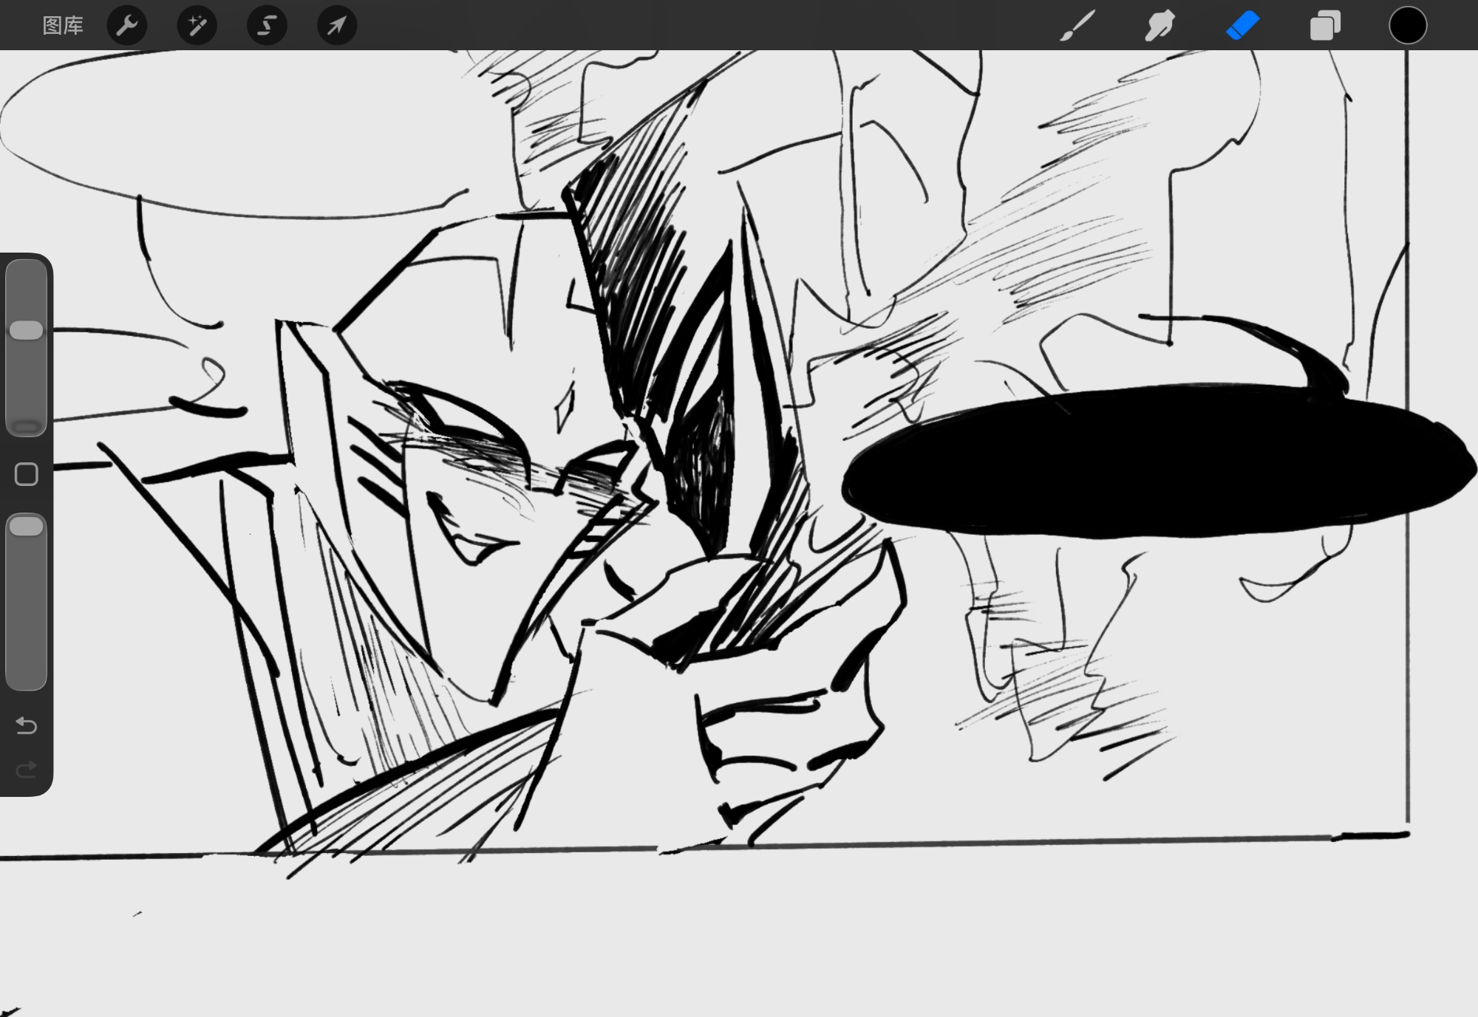Tap the active blue Eraser tool

pos(1242,26)
